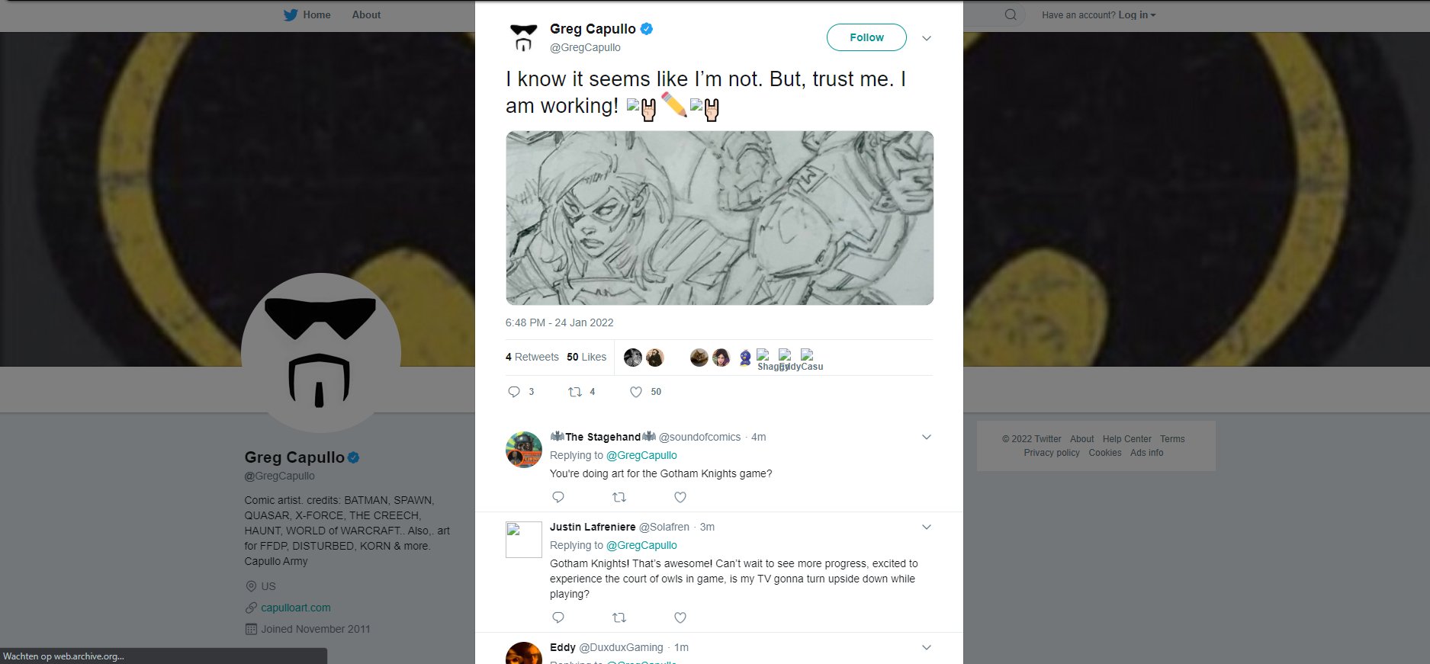Open the pencil sketch image in tweet
1430x664 pixels.
(719, 218)
